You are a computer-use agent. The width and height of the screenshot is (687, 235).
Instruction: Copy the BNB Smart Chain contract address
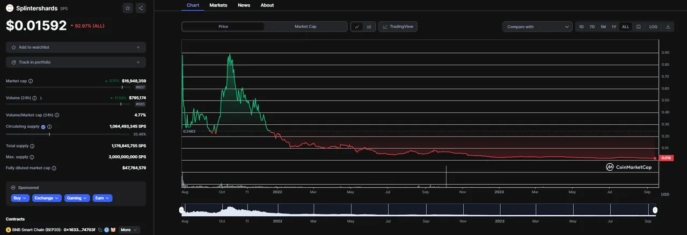100,230
